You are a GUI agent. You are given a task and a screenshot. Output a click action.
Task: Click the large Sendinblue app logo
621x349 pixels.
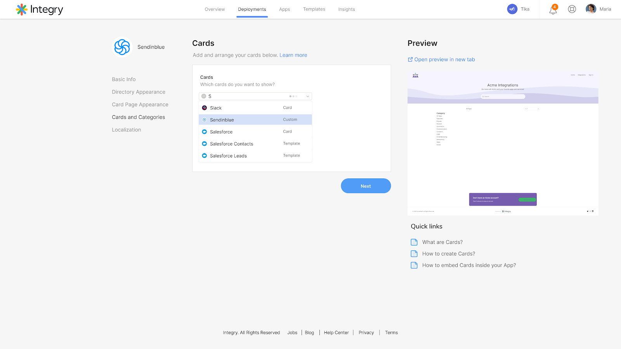122,47
